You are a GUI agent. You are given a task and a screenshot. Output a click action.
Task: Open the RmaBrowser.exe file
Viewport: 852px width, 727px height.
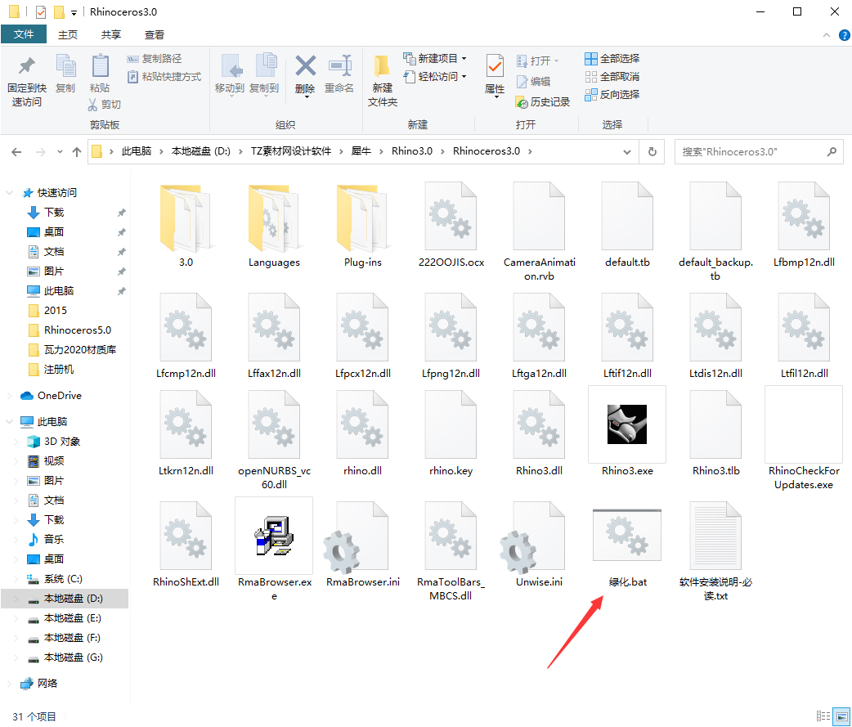tap(274, 549)
